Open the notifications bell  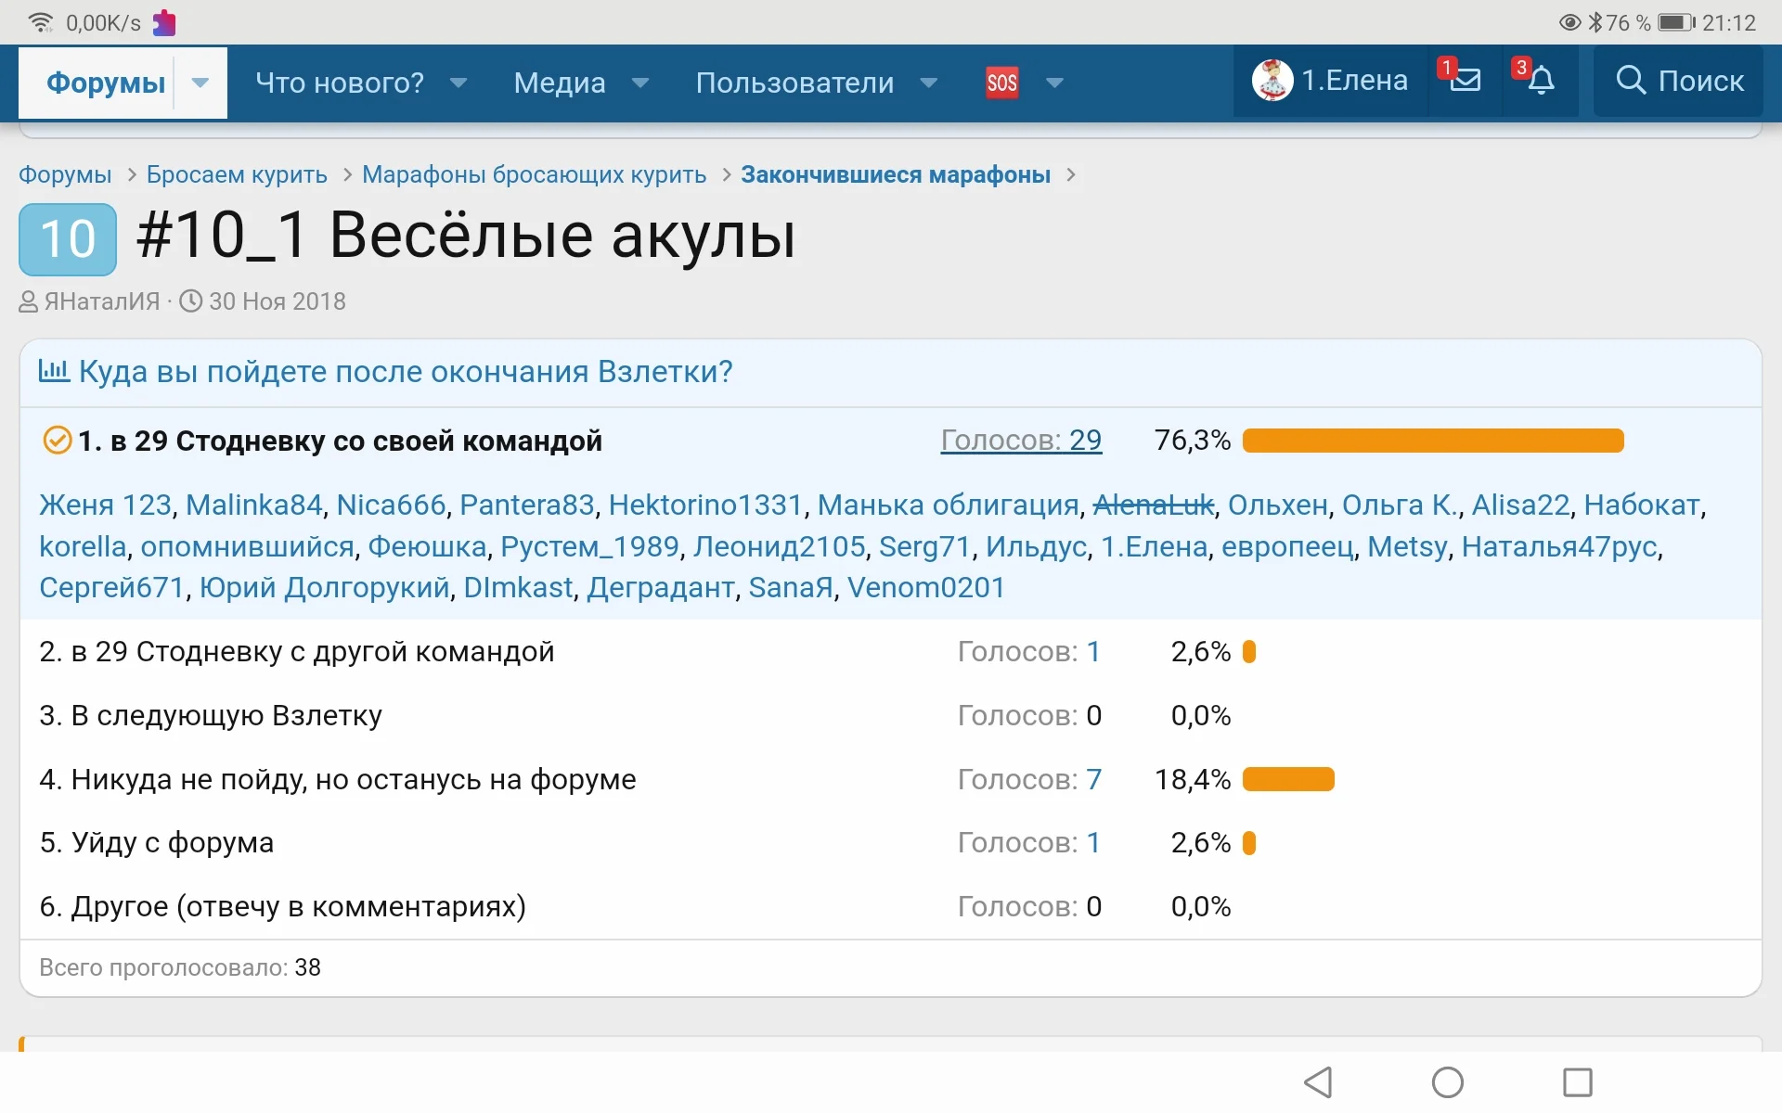pos(1541,82)
